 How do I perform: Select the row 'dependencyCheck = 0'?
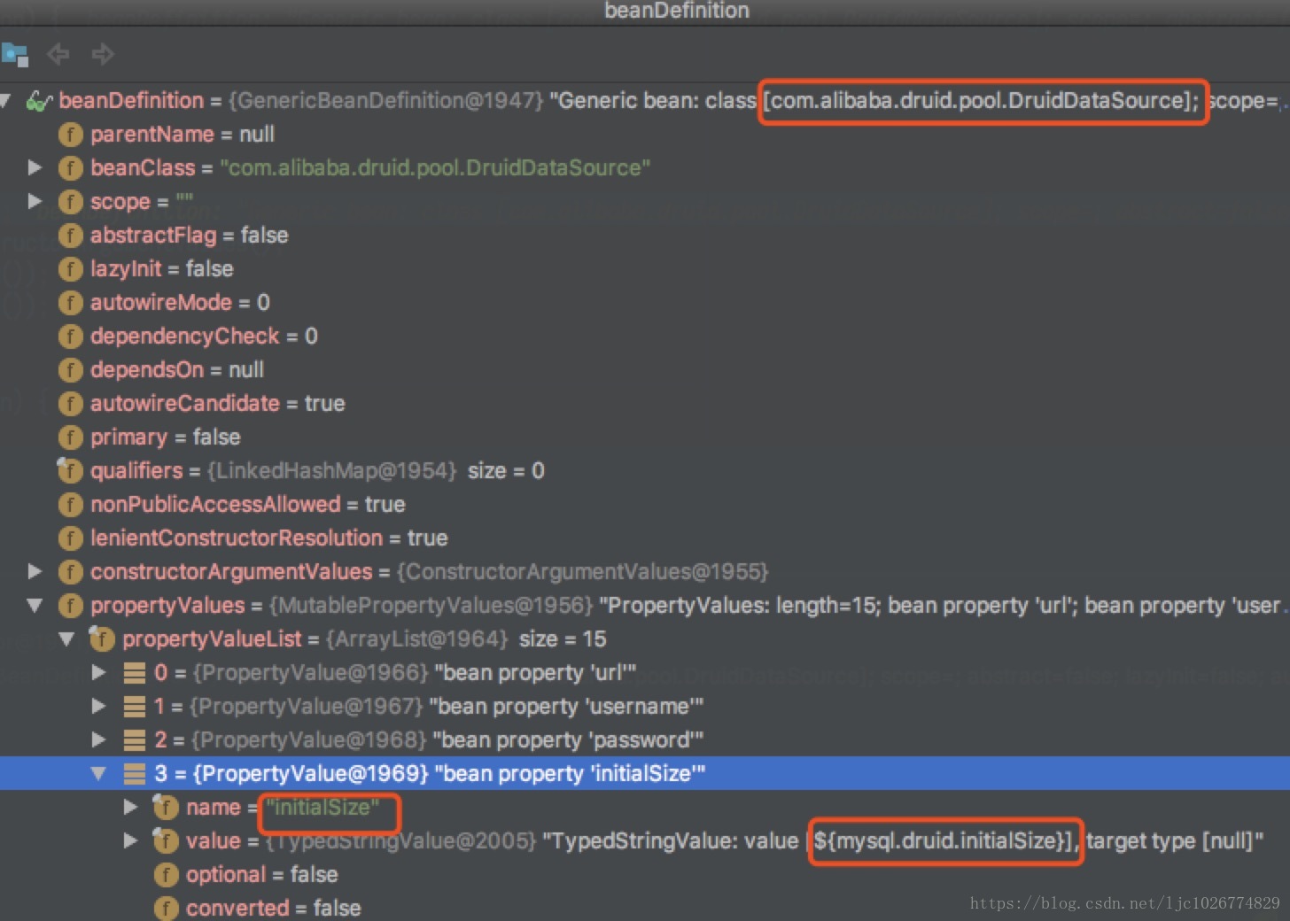tap(645, 337)
